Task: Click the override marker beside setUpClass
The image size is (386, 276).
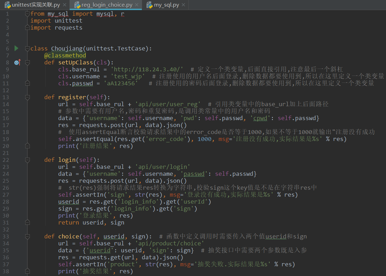Action: tap(17, 62)
